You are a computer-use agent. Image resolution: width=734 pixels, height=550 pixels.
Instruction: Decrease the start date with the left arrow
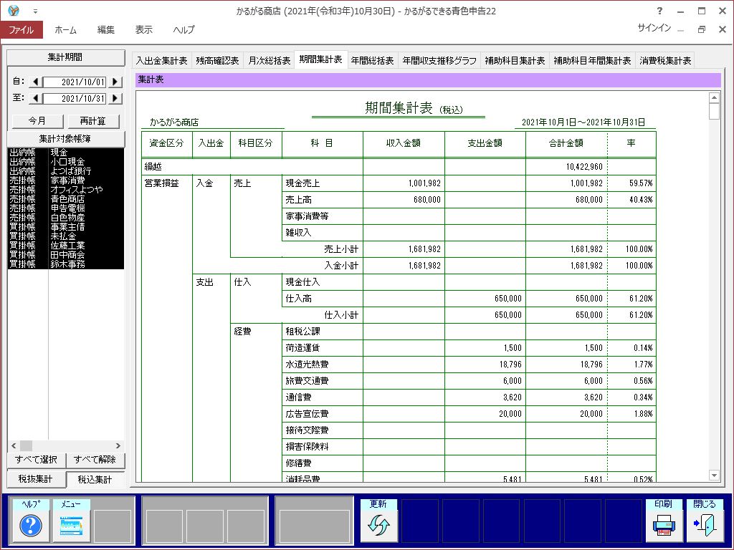click(36, 82)
